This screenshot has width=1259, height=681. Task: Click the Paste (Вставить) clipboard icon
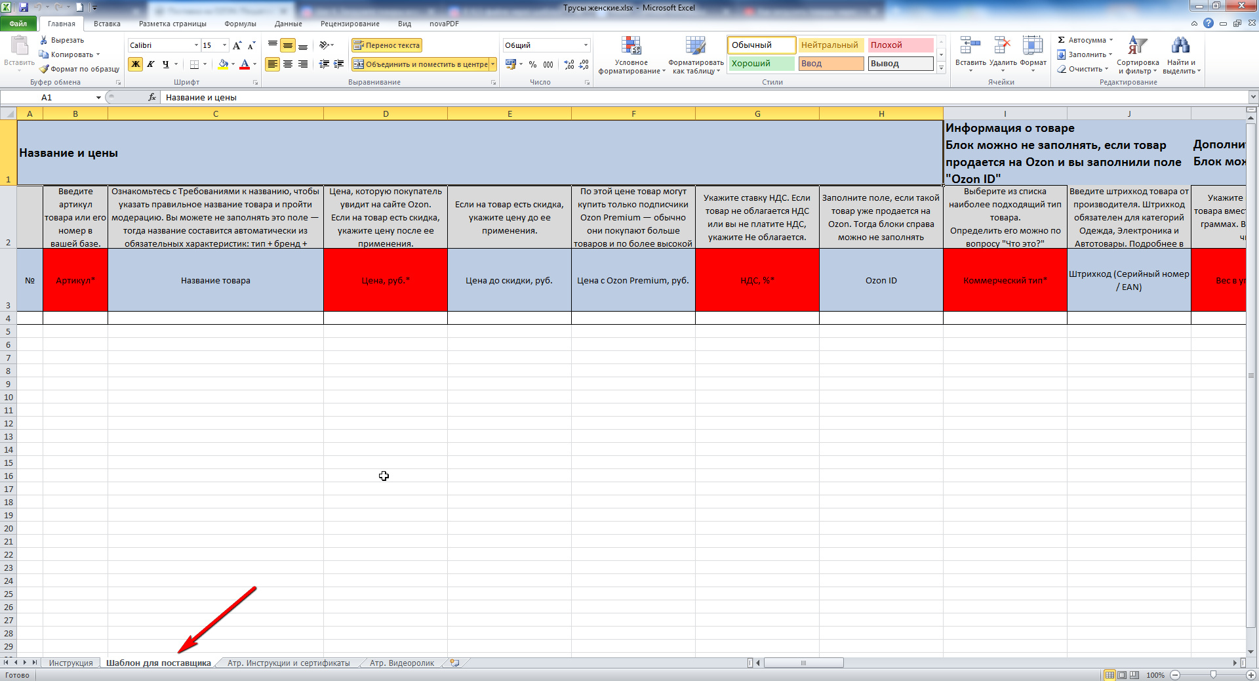tap(19, 46)
